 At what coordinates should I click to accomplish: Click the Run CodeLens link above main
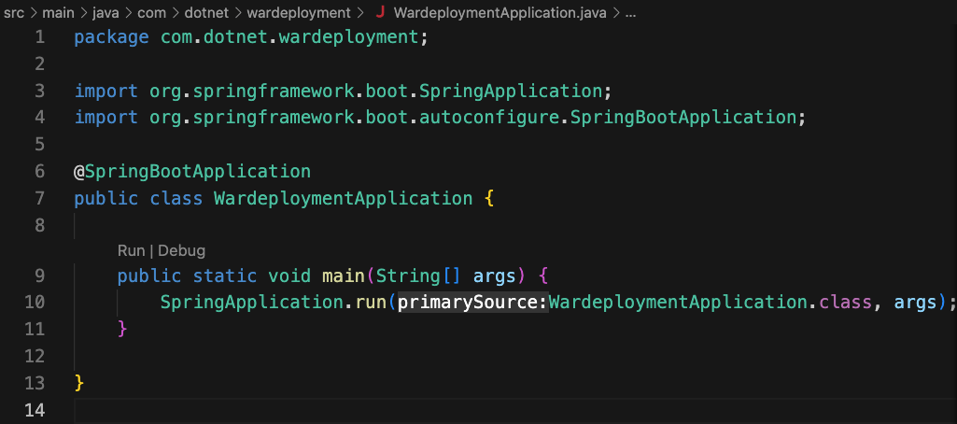[132, 250]
